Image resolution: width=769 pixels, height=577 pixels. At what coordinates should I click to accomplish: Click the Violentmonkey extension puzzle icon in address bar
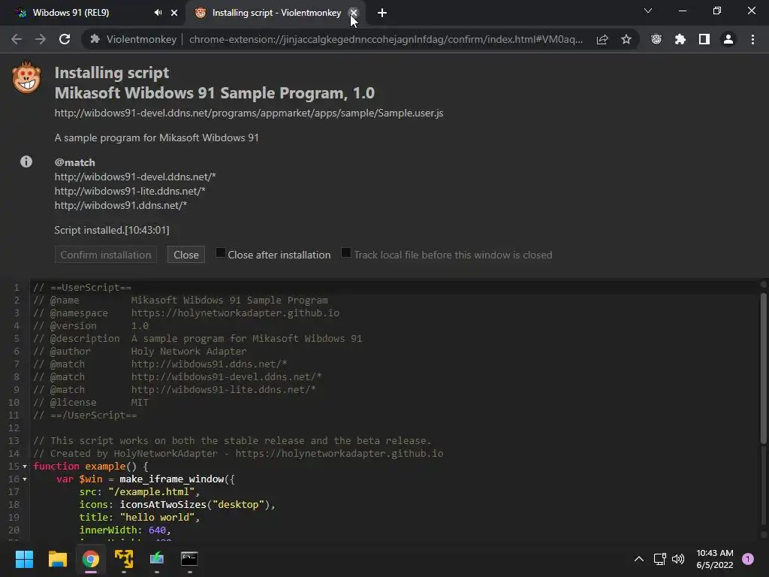click(x=95, y=39)
